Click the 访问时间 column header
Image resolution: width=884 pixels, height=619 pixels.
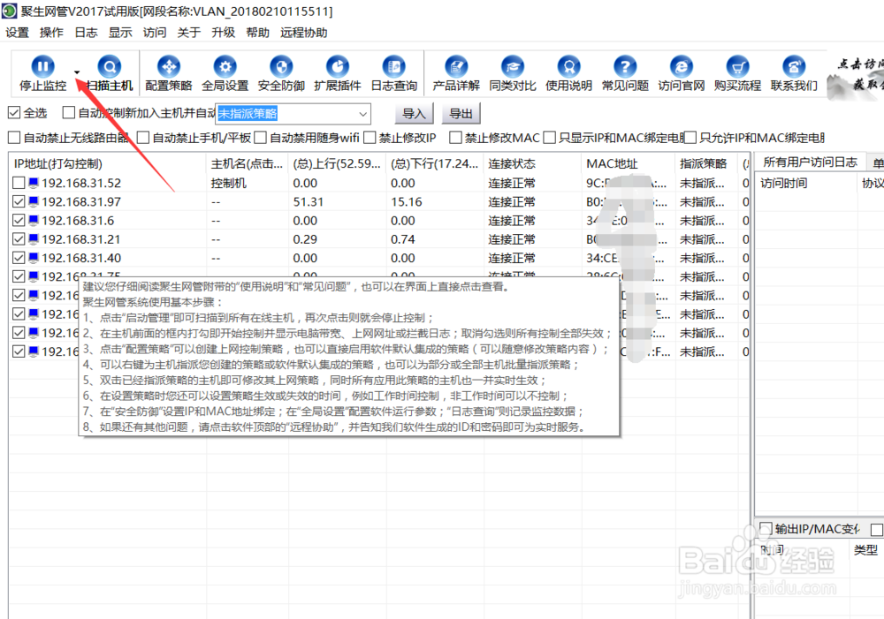[806, 183]
